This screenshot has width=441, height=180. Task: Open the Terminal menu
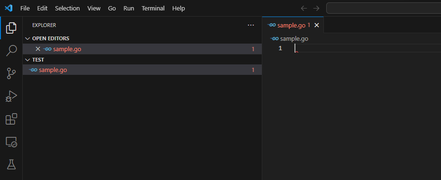(153, 9)
